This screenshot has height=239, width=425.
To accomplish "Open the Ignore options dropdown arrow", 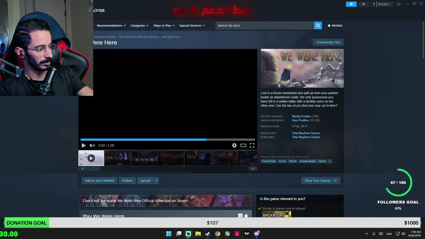I will coord(157,181).
